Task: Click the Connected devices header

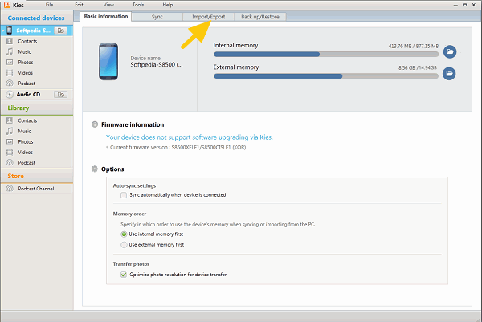Action: pyautogui.click(x=36, y=18)
